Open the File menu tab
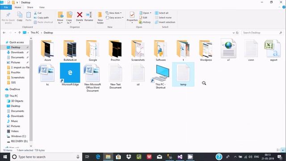Screen dimensions: 286x161 (x=6, y=7)
